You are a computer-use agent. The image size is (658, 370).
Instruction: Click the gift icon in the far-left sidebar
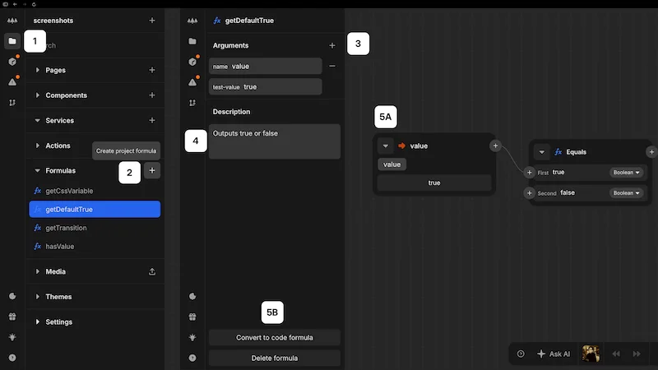[12, 317]
